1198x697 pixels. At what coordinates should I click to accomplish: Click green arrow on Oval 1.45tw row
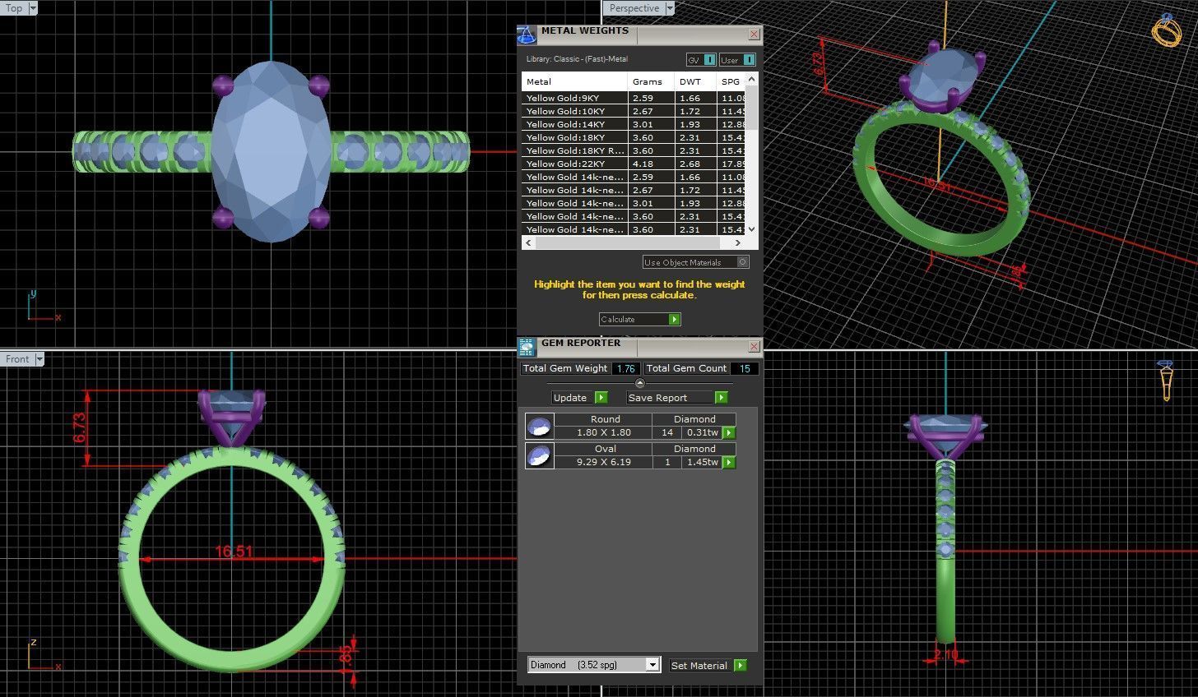729,463
